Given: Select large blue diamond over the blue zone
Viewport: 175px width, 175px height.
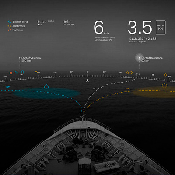Looking at the screenshot, I should (x=46, y=87).
